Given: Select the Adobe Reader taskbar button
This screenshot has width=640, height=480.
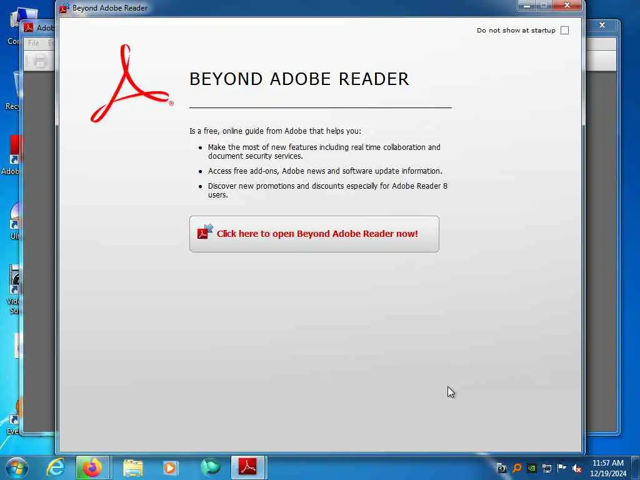Looking at the screenshot, I should [248, 467].
